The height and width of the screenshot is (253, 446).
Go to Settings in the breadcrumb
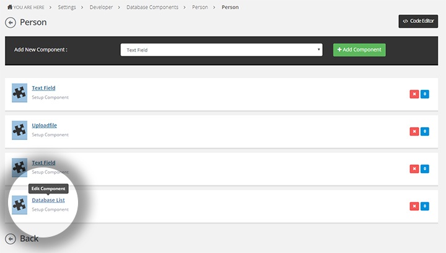tap(67, 7)
